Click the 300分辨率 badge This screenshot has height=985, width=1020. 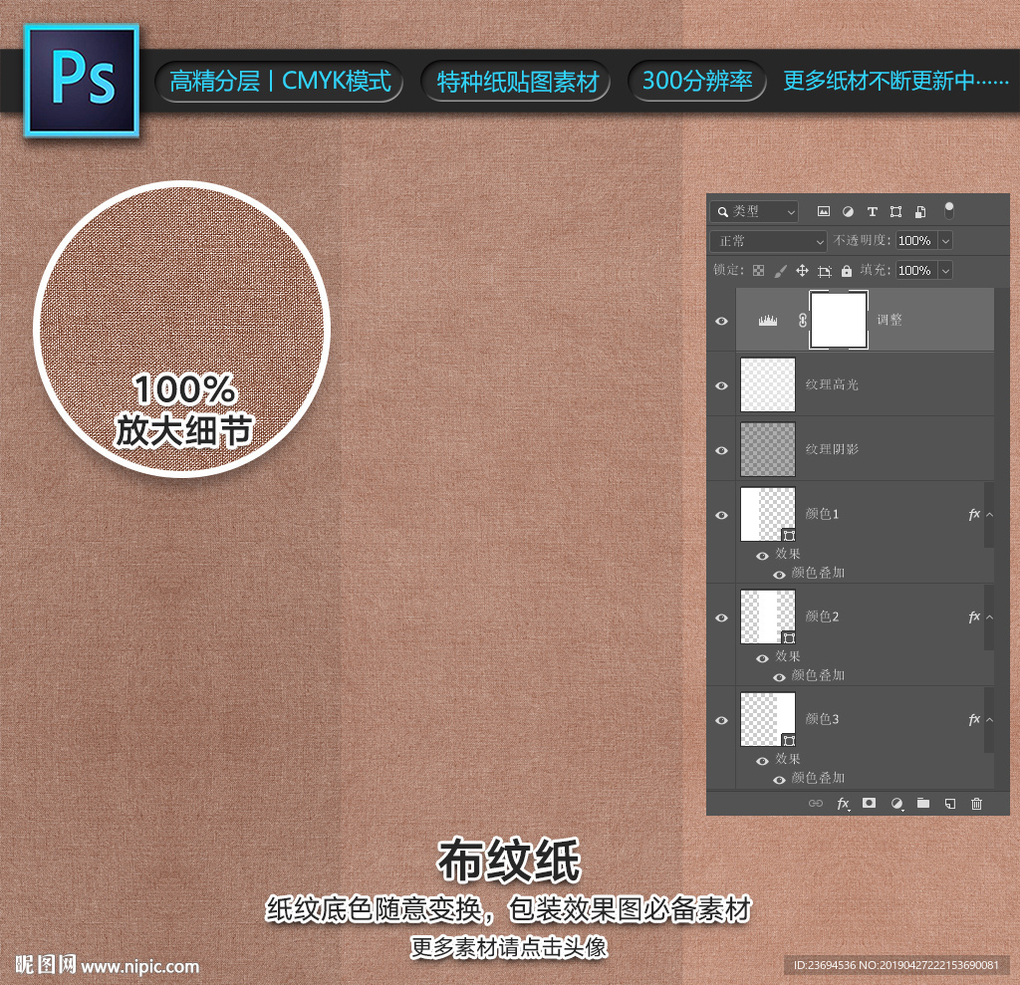pos(696,82)
